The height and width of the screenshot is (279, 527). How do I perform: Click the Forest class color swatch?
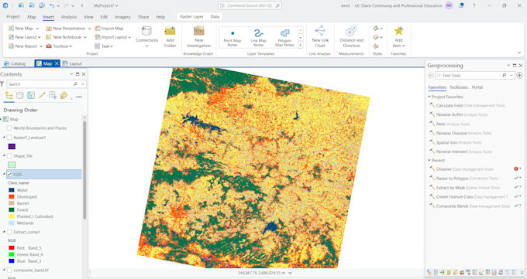[12, 210]
